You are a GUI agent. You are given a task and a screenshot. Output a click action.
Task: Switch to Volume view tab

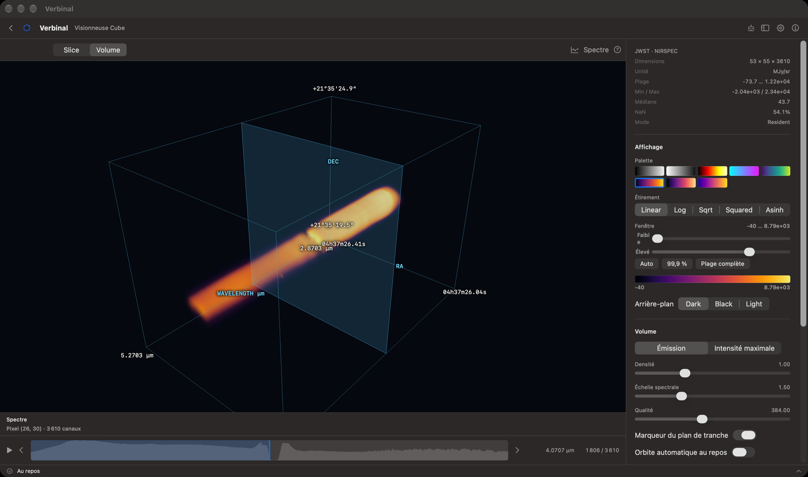[x=108, y=50]
